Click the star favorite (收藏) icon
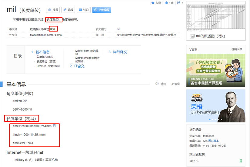This screenshot has height=167, width=250. 153,3
